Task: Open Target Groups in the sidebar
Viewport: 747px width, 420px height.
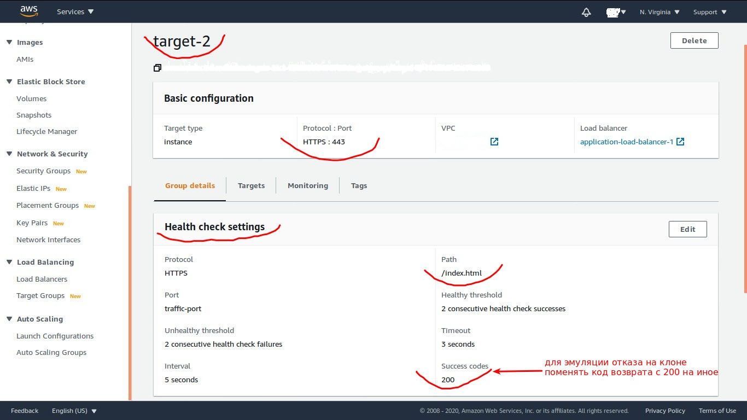Action: 40,295
